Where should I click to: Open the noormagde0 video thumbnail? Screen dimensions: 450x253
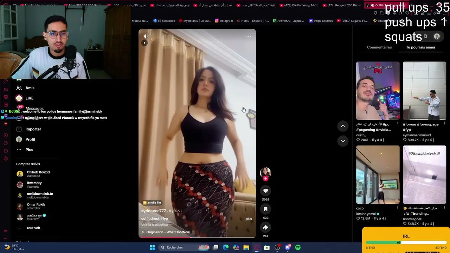coord(424,175)
